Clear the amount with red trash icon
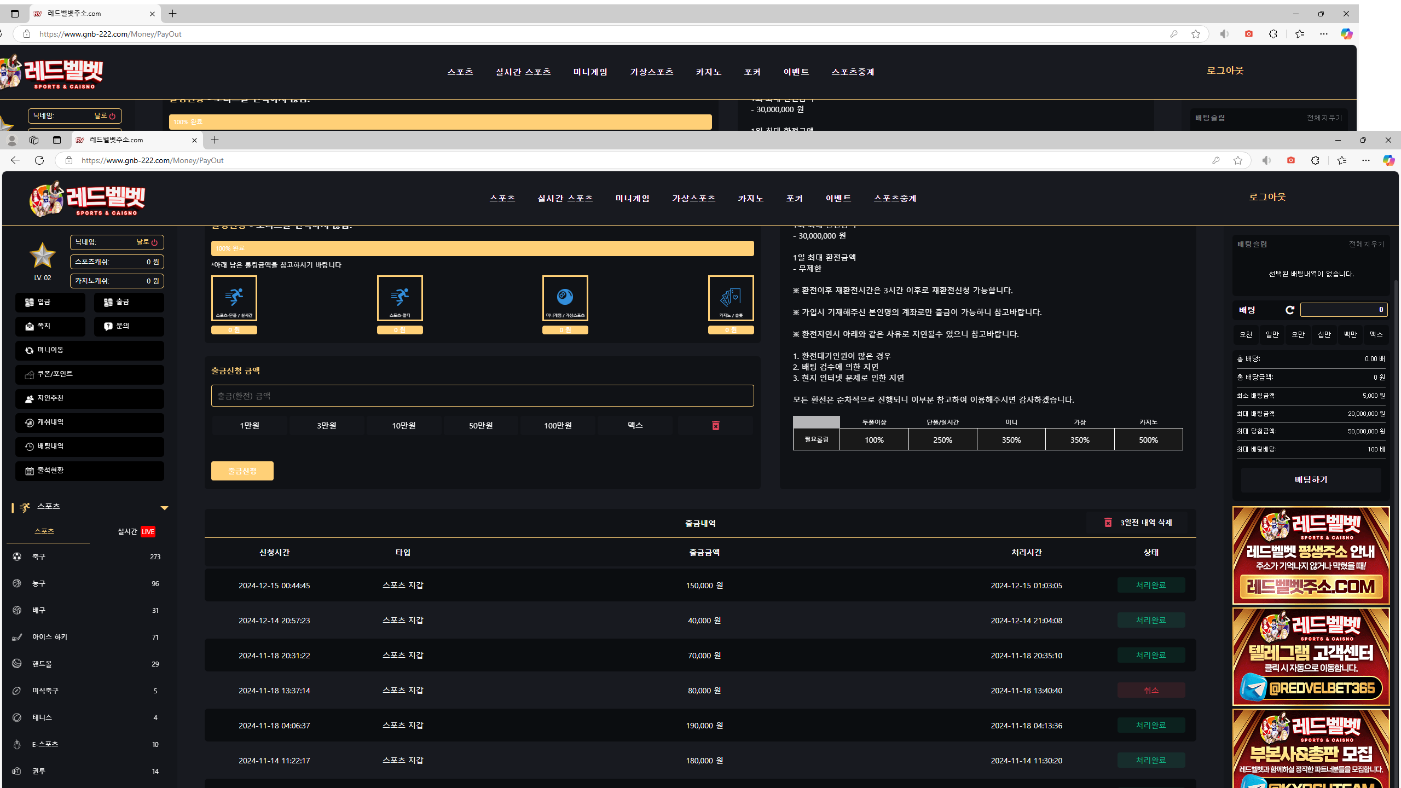The height and width of the screenshot is (788, 1401). pos(715,426)
